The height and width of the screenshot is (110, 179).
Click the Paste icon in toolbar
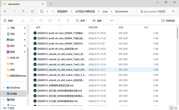[x=41, y=21]
